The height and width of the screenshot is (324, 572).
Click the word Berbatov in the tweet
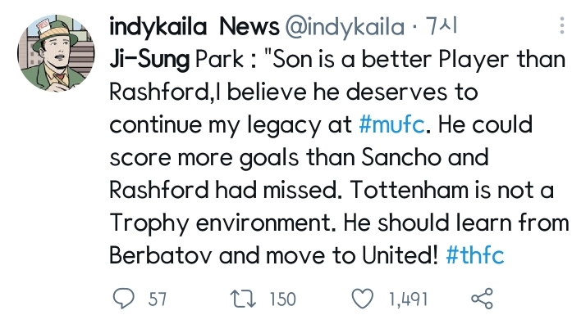tap(161, 255)
